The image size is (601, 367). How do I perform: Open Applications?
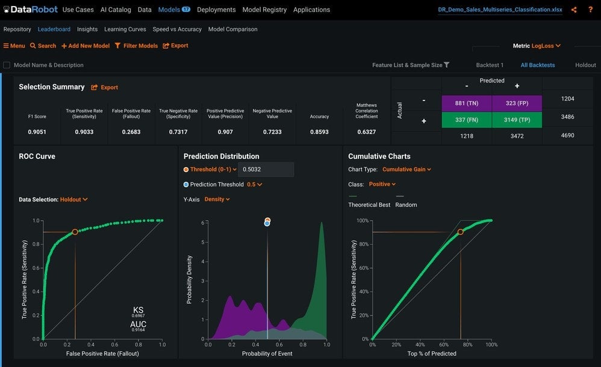(311, 10)
